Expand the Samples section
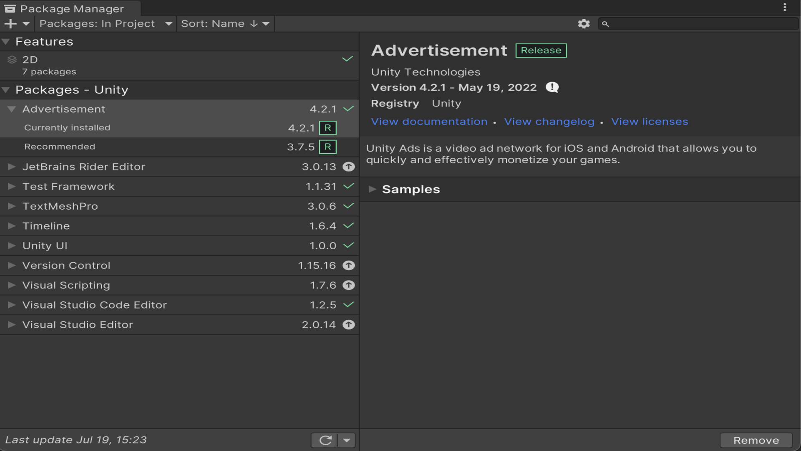 373,189
